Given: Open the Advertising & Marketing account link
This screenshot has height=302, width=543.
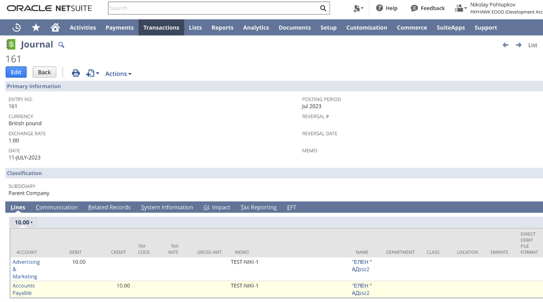Looking at the screenshot, I should point(26,269).
